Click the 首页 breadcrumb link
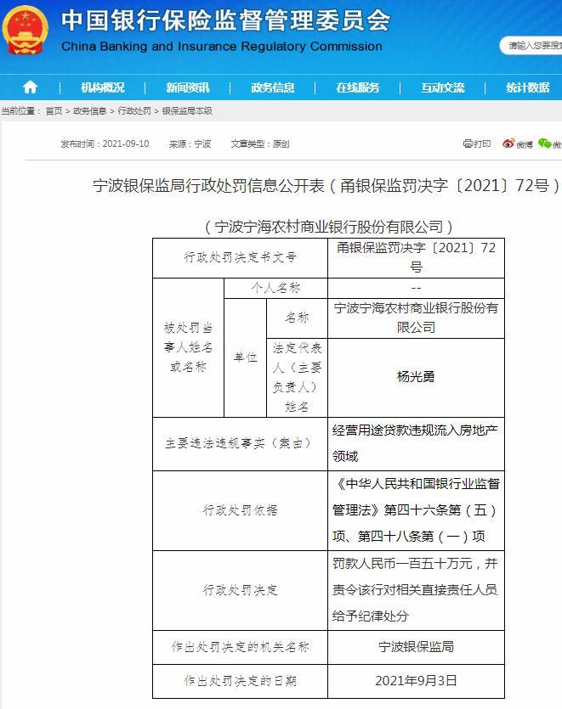The image size is (562, 709). coord(54,110)
